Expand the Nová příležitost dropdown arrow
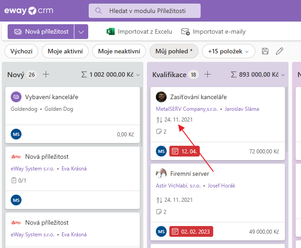This screenshot has height=248, width=301. pos(81,31)
